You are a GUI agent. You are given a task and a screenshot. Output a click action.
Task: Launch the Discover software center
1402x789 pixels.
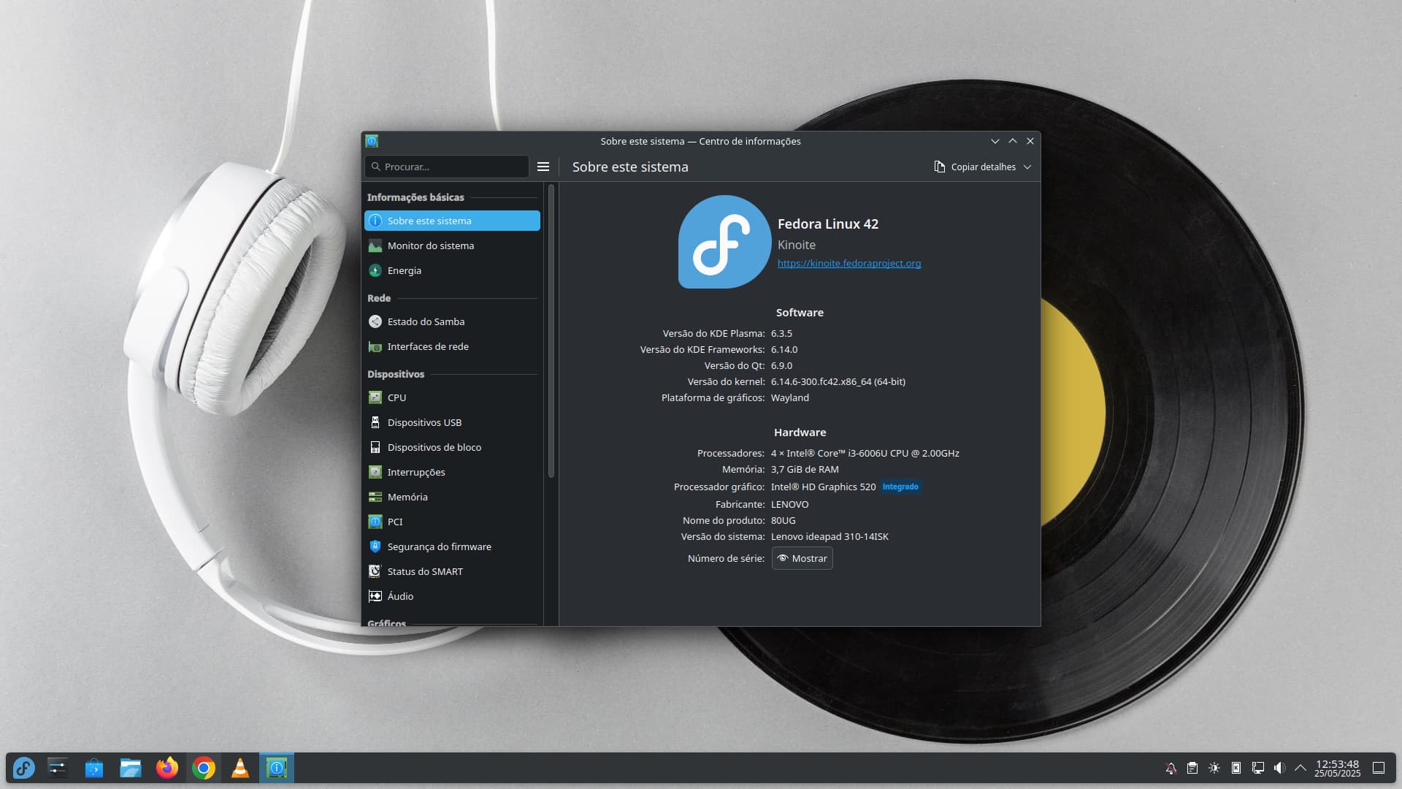tap(94, 768)
